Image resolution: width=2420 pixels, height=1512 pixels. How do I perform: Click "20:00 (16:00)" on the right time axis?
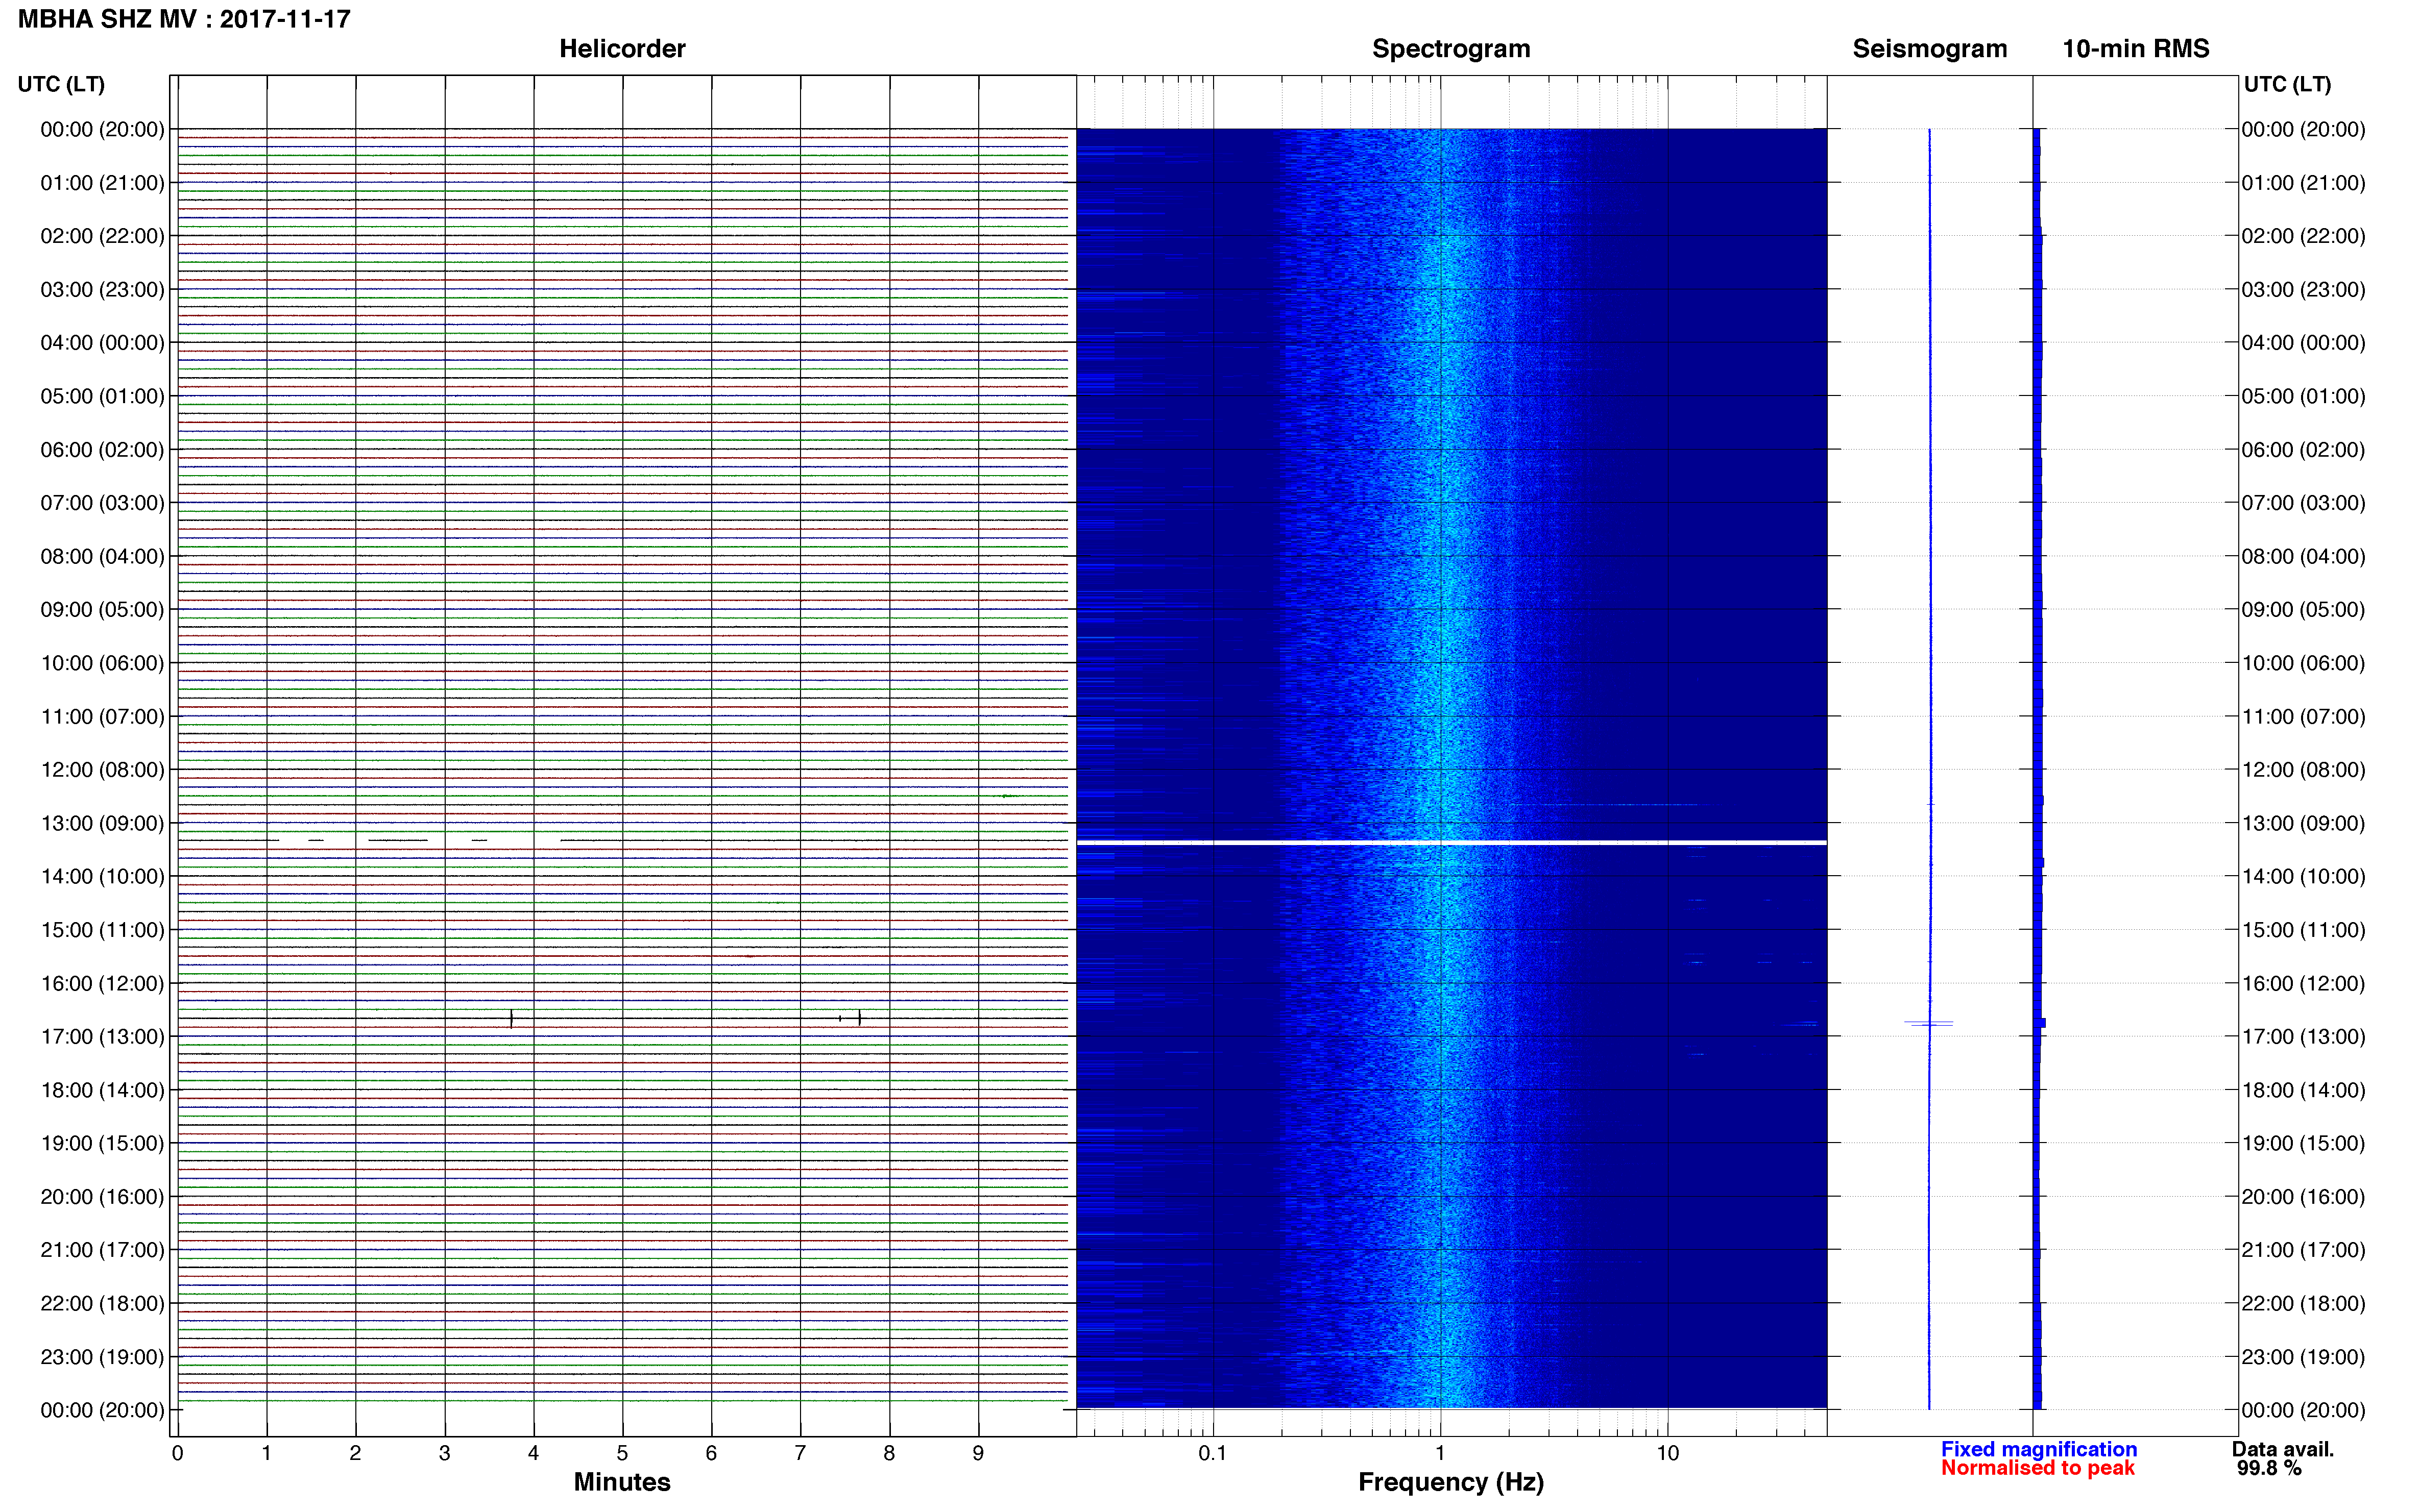click(x=2303, y=1197)
